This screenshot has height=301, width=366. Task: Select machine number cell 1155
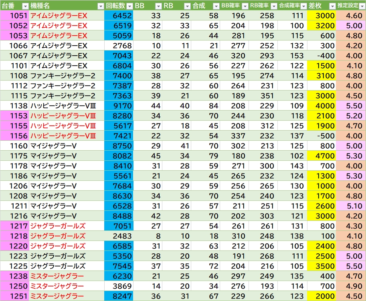14,126
